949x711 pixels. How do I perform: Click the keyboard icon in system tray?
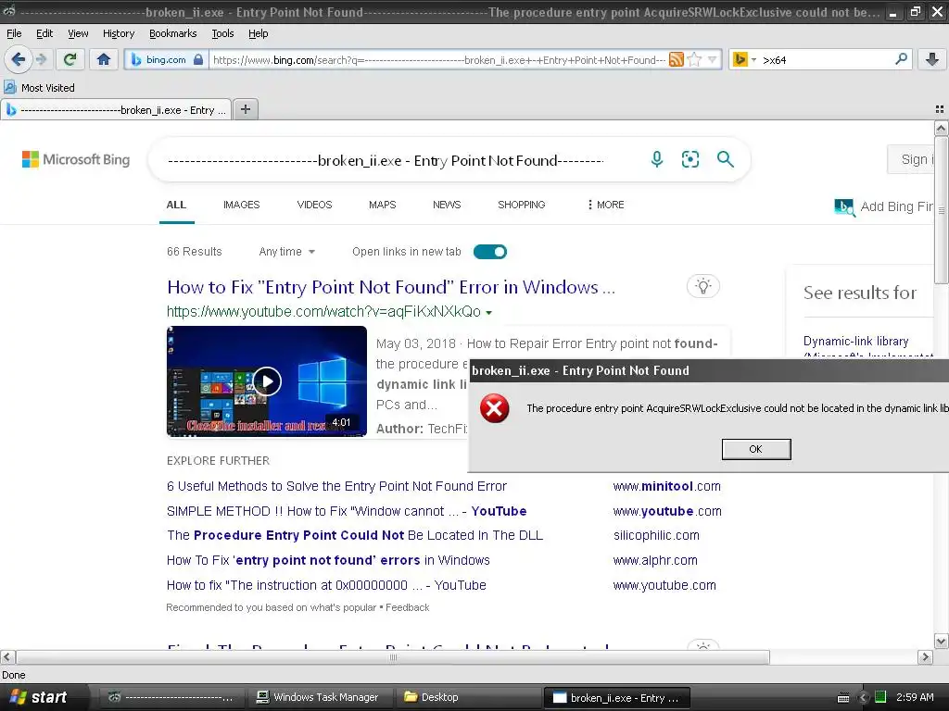(843, 698)
